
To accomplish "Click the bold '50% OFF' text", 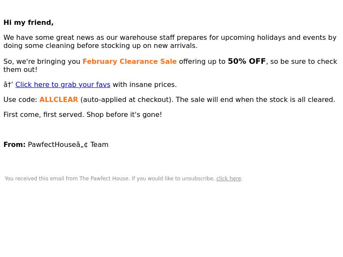I will [247, 61].
